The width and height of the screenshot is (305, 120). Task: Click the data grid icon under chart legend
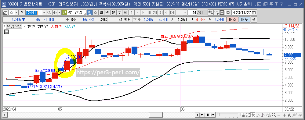[6, 32]
